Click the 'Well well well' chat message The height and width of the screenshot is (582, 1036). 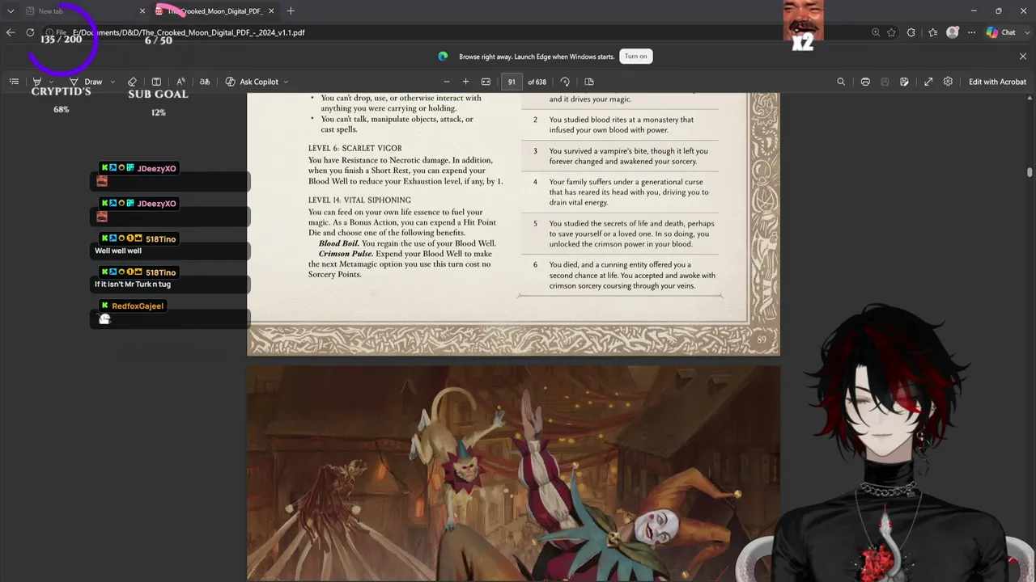click(x=118, y=251)
